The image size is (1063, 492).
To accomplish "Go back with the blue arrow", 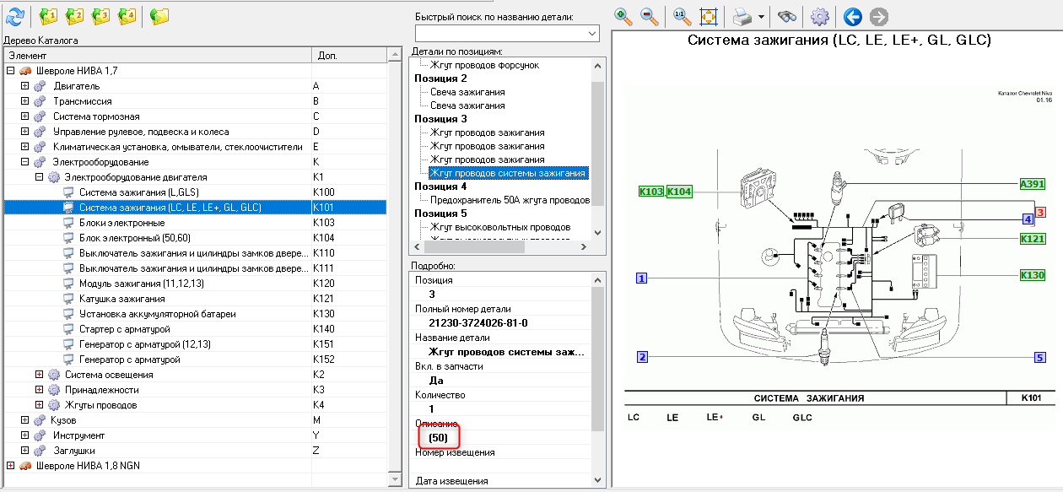I will tap(852, 15).
